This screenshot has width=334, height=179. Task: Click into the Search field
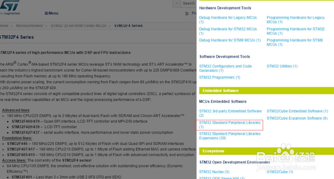189,3
